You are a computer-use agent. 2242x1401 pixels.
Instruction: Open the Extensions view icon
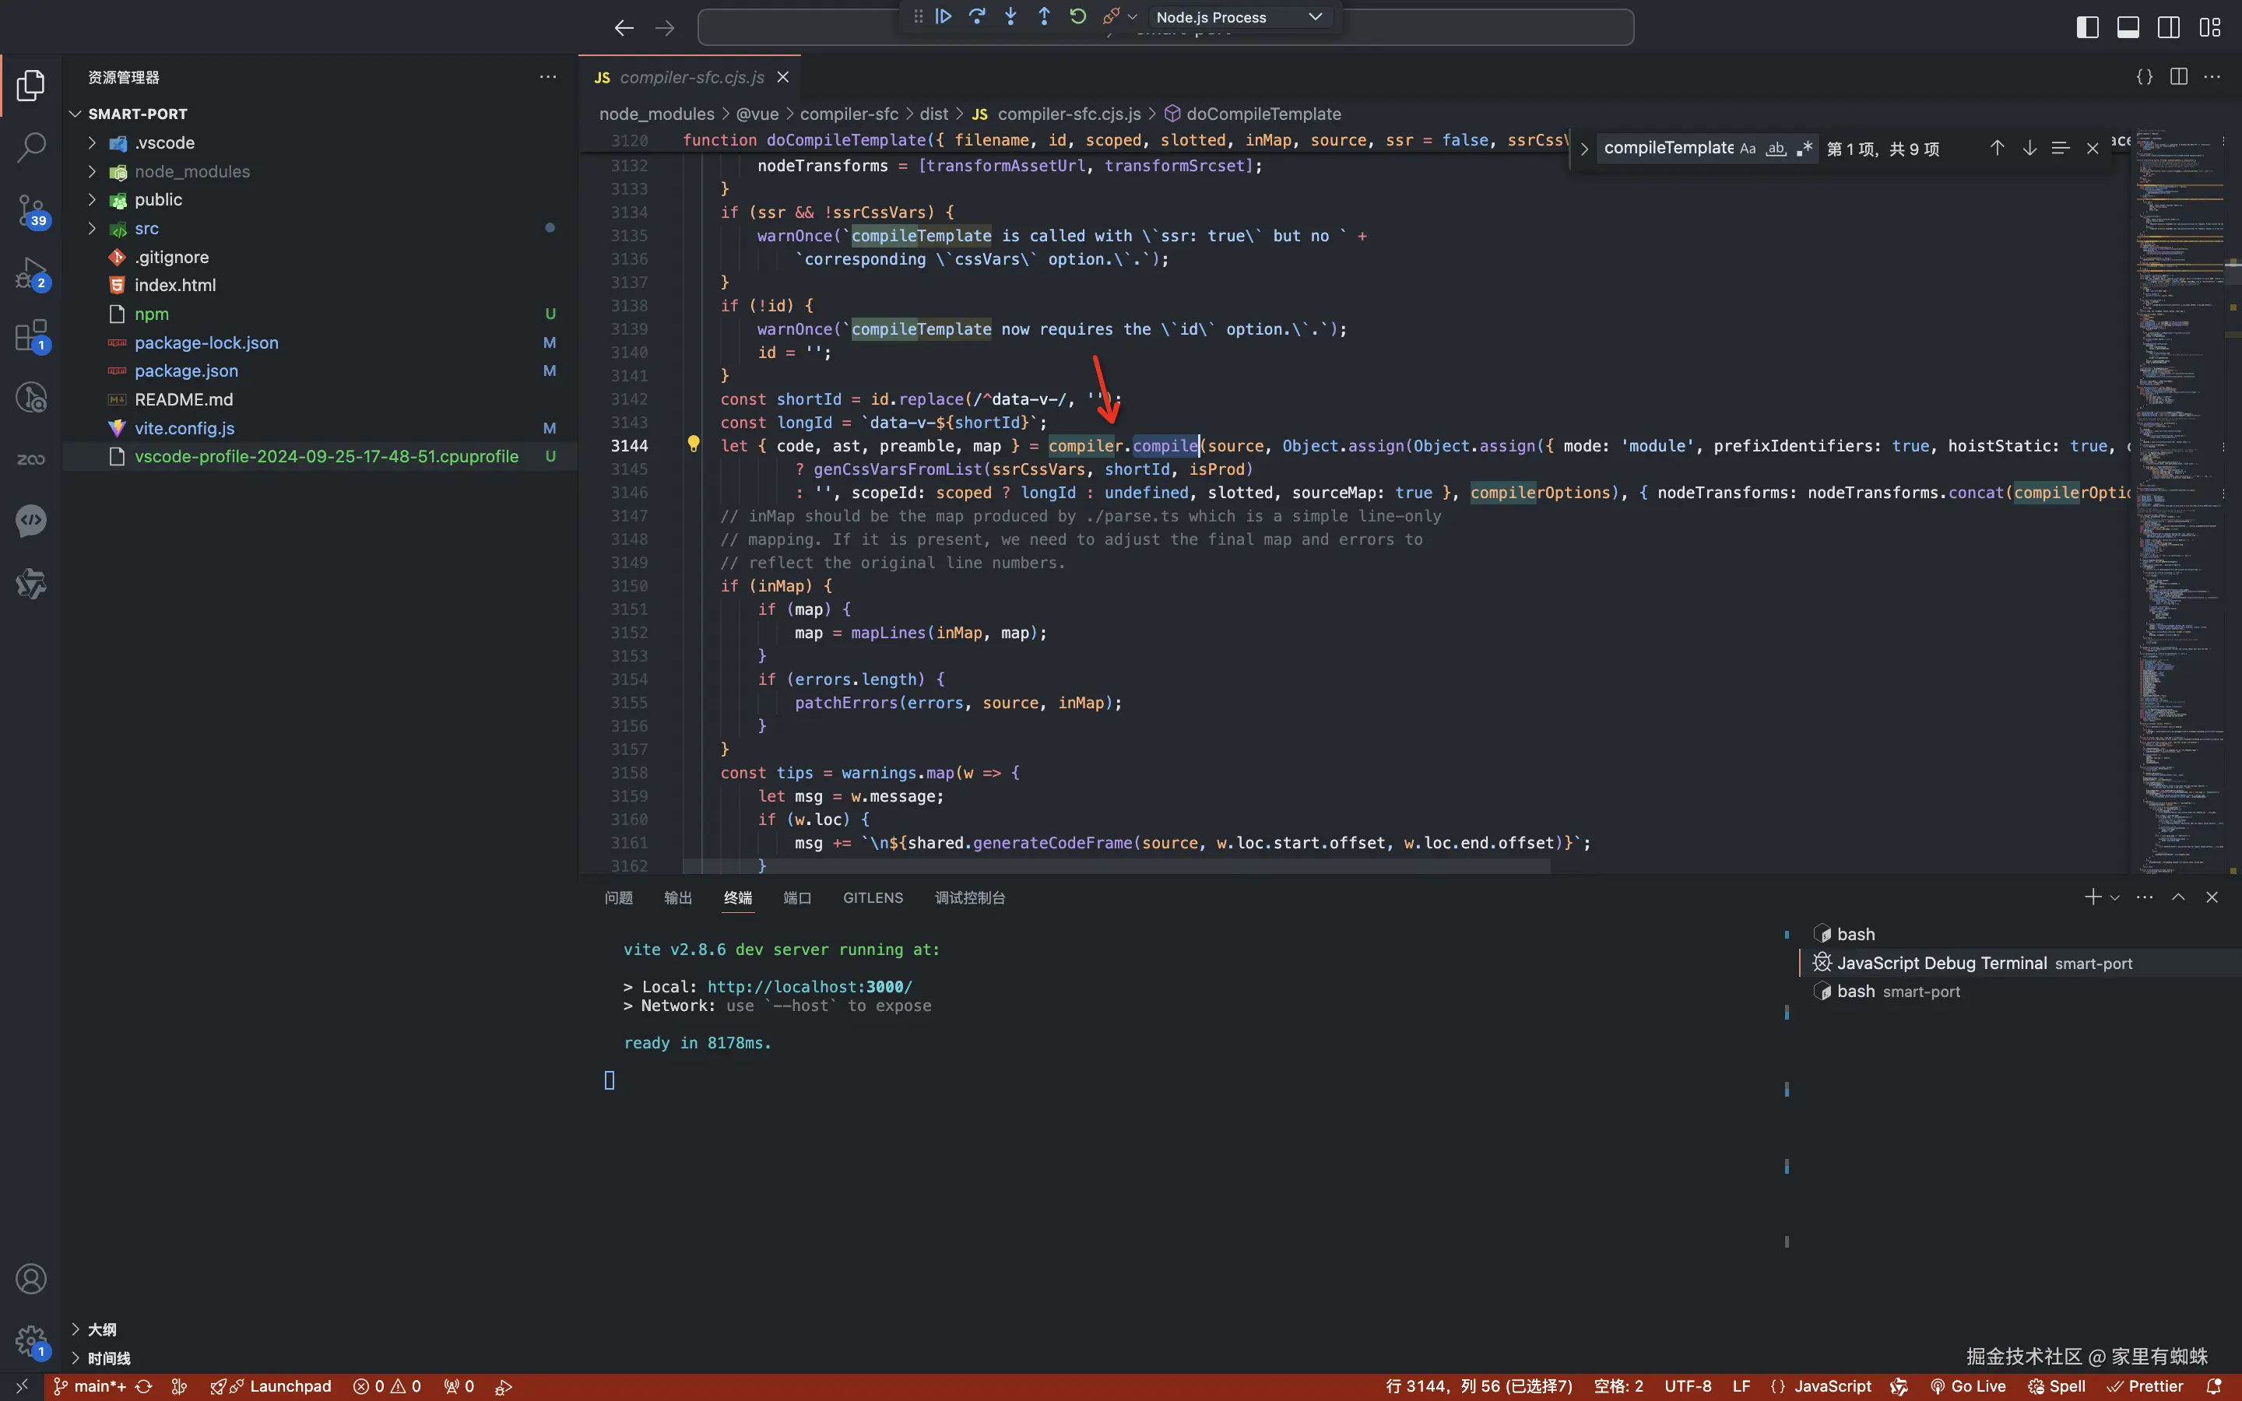click(x=30, y=335)
